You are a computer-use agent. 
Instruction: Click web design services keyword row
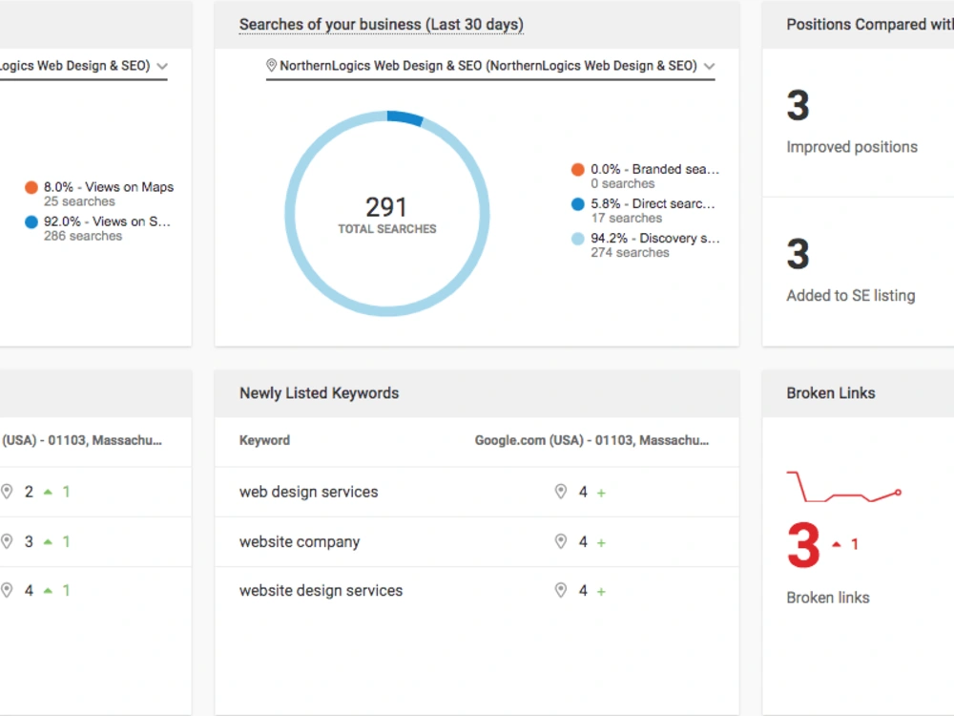[x=477, y=492]
